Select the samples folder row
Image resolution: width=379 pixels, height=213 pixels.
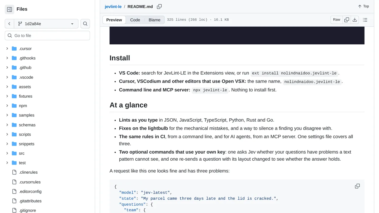pyautogui.click(x=47, y=115)
